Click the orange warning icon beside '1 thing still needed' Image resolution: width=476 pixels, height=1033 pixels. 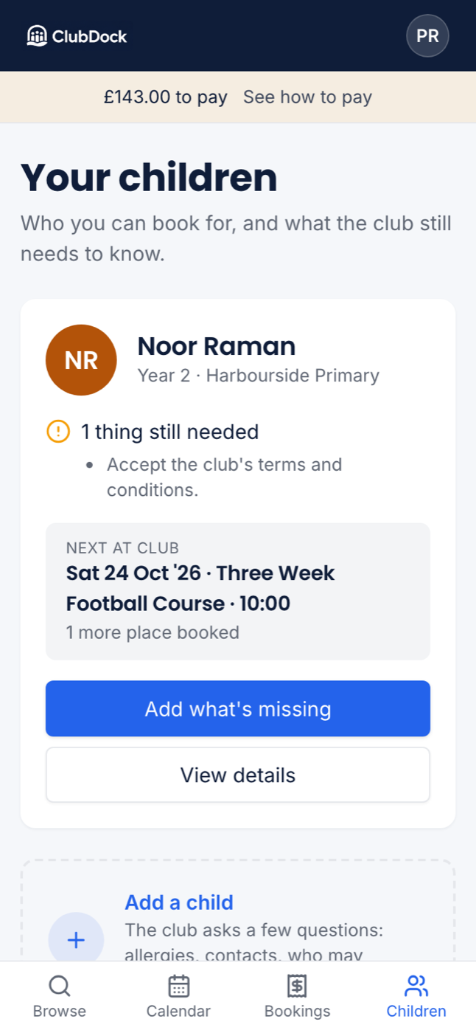[x=58, y=432]
